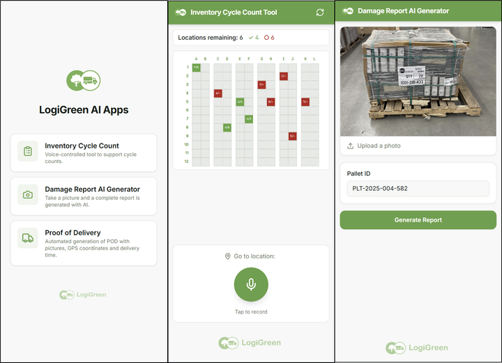Open the Inventory Cycle Count app card
502x363 pixels.
tap(84, 153)
